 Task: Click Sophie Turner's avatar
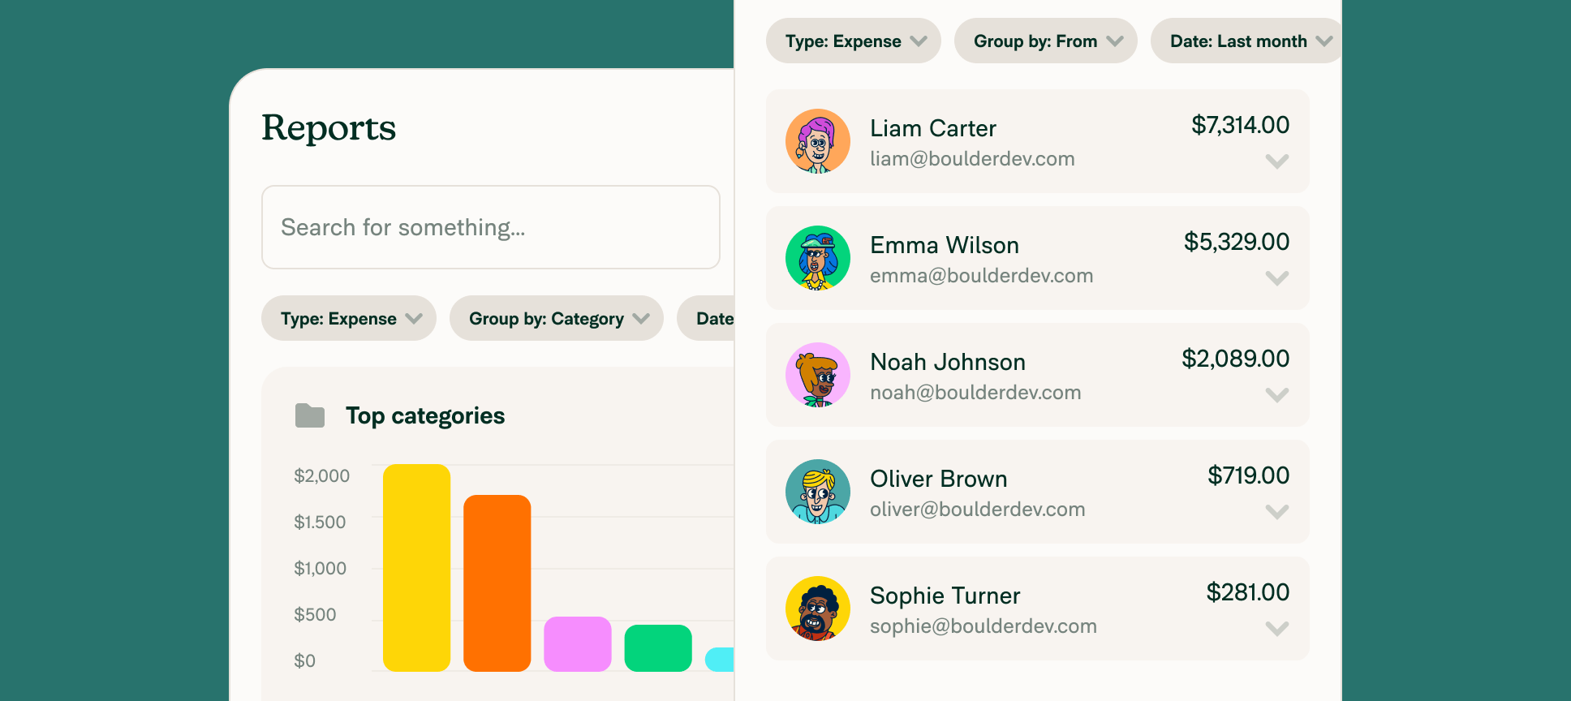pos(818,609)
